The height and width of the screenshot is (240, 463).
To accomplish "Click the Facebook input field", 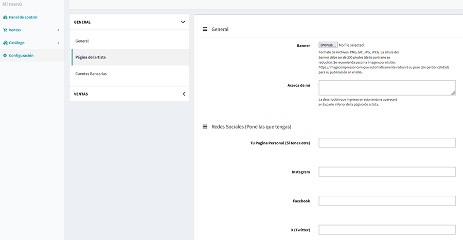I will tap(387, 201).
